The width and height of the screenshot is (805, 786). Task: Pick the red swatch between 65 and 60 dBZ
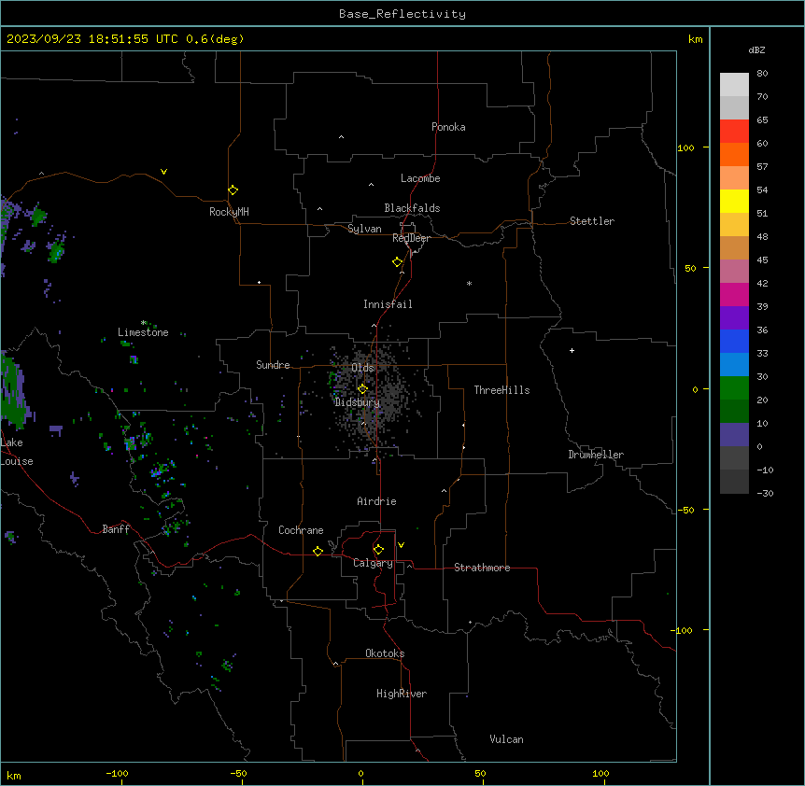pos(734,131)
